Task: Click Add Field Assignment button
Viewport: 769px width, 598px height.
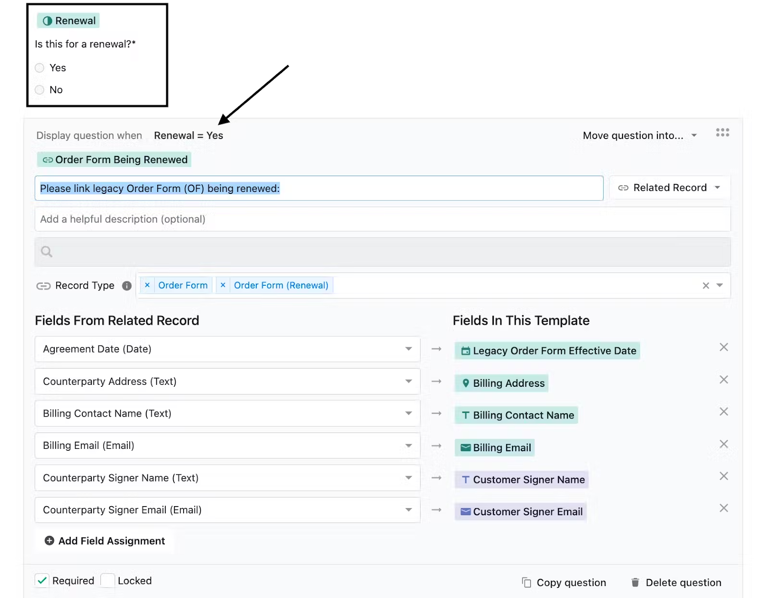Action: click(105, 541)
